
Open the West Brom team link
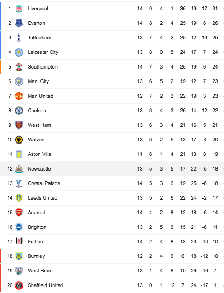point(40,271)
